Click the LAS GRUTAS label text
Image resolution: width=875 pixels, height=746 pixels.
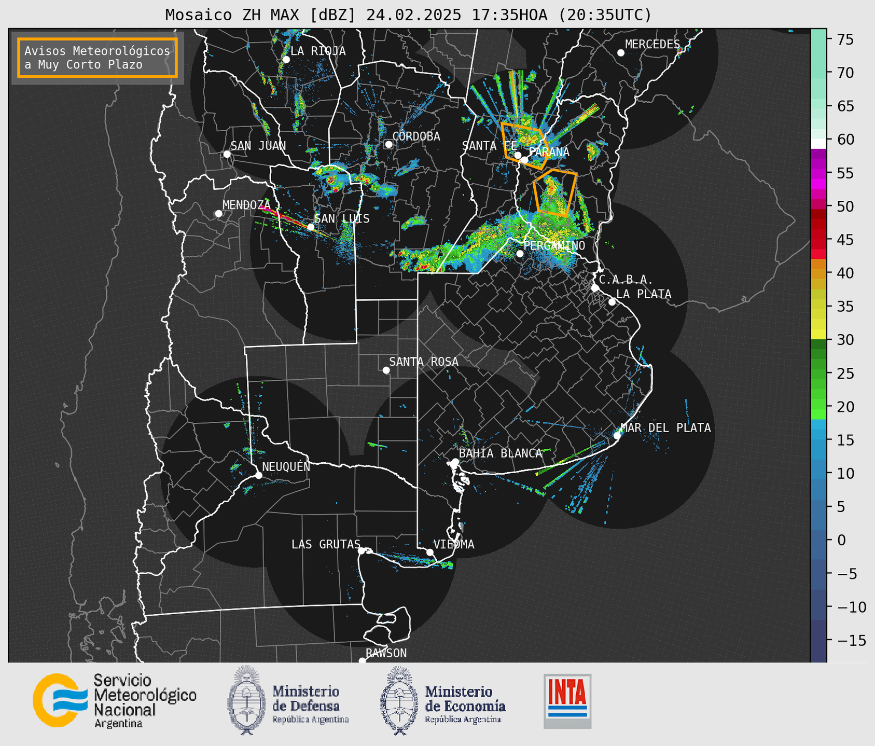coord(326,544)
